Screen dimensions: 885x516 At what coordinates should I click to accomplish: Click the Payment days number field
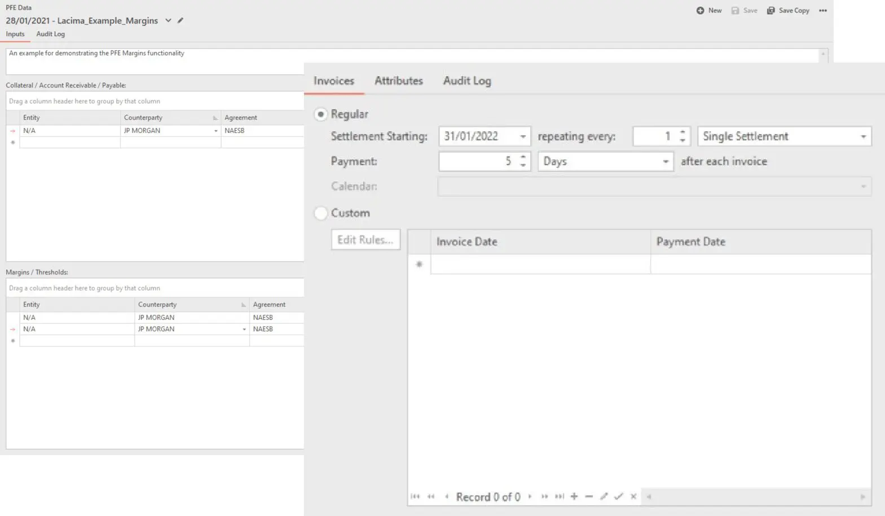click(x=478, y=162)
